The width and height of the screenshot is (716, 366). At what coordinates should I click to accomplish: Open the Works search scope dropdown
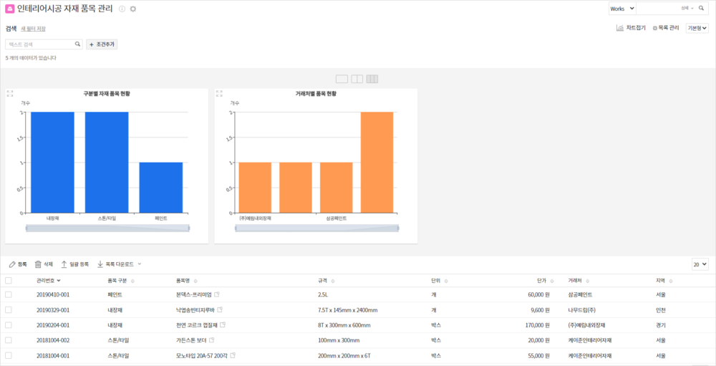click(622, 8)
